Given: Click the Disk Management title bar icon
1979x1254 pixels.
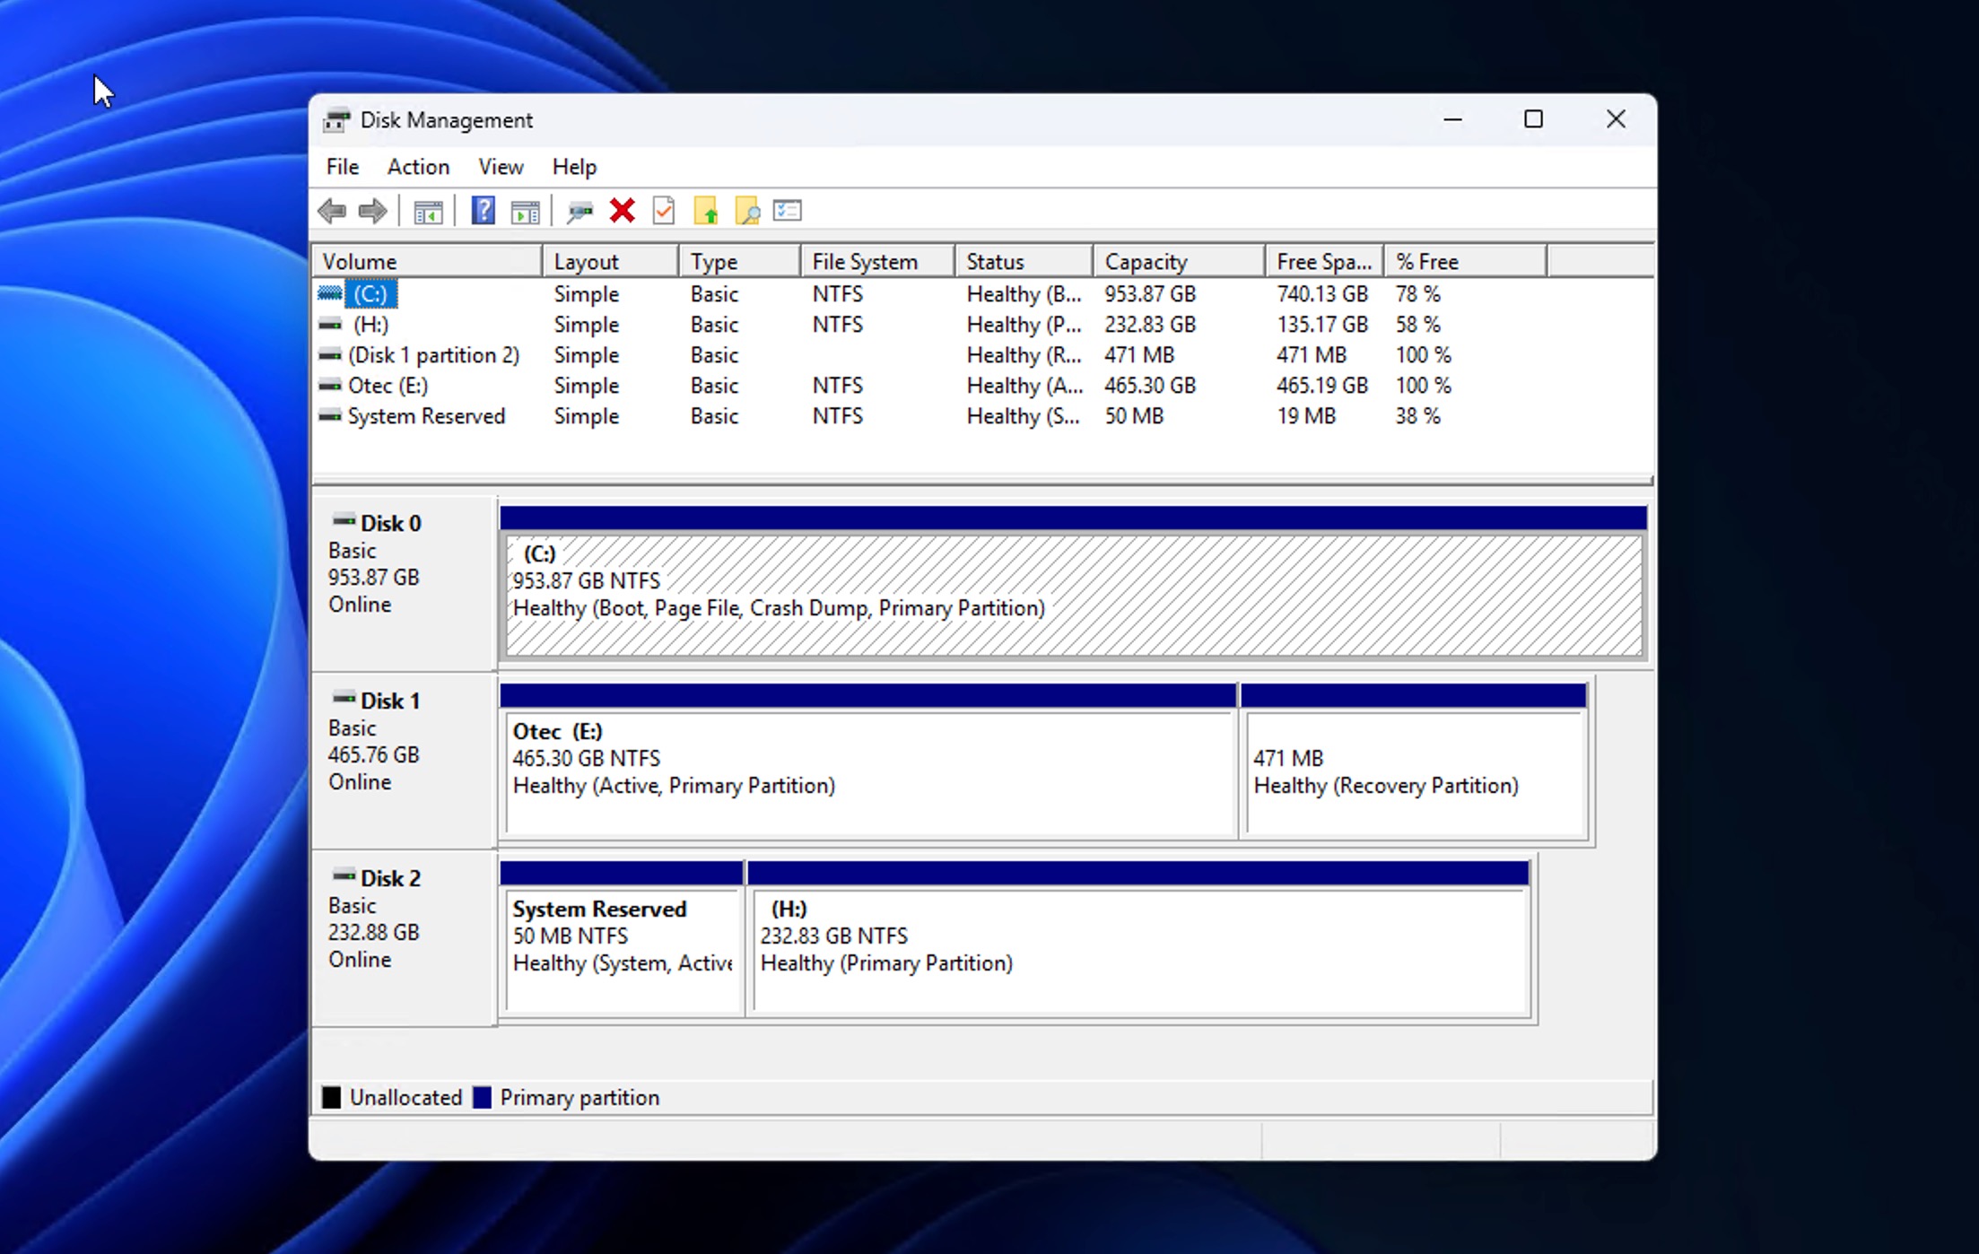Looking at the screenshot, I should (336, 120).
